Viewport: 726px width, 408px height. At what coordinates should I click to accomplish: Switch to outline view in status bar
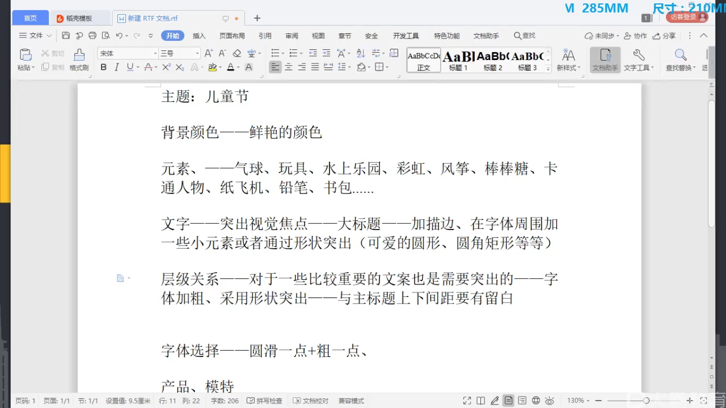522,401
